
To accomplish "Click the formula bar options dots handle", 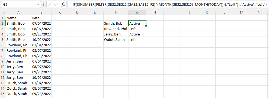I will 44,5.
